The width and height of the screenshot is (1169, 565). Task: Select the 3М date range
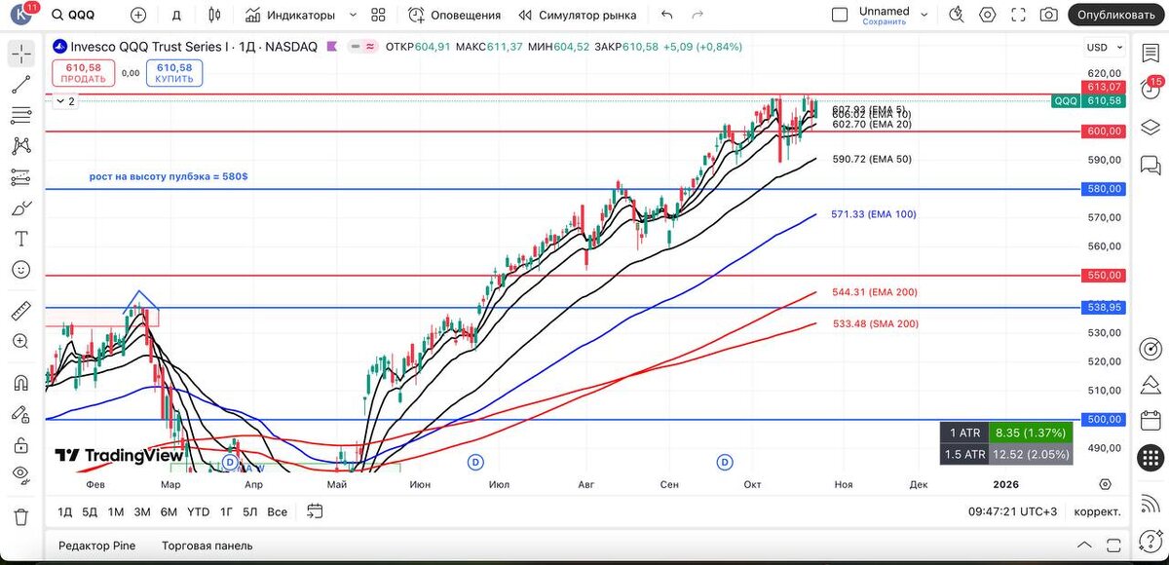pyautogui.click(x=142, y=511)
